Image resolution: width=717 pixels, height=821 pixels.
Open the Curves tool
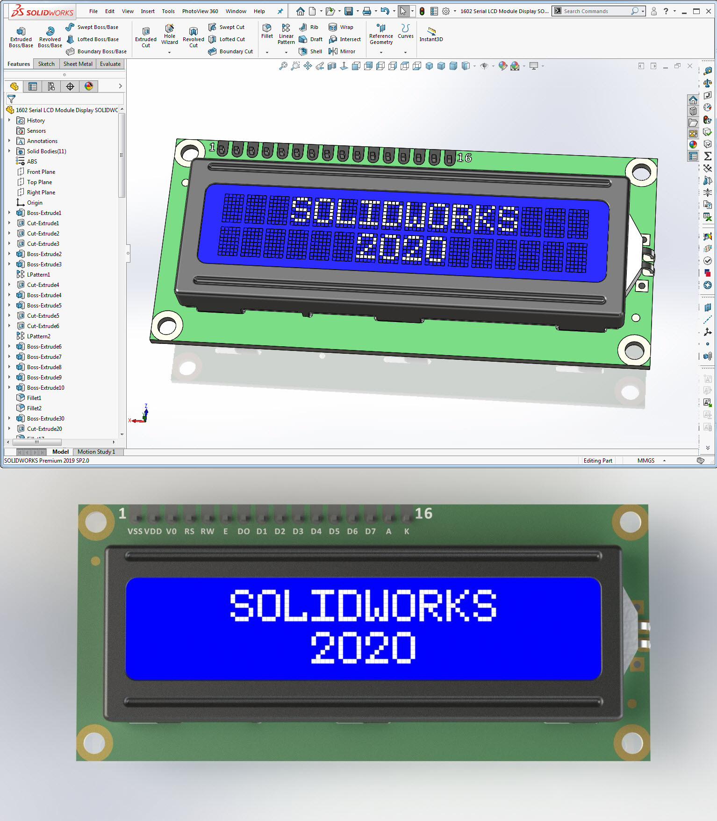(406, 31)
